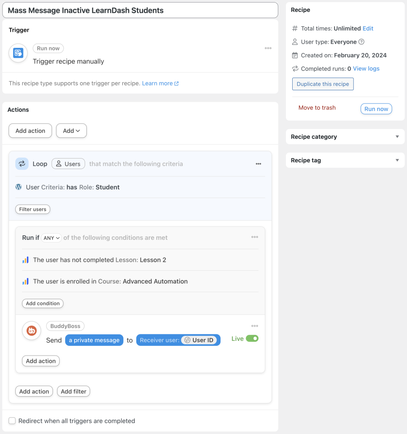This screenshot has width=407, height=434.
Task: Open the BuddyBoss action ellipsis menu
Action: click(255, 325)
